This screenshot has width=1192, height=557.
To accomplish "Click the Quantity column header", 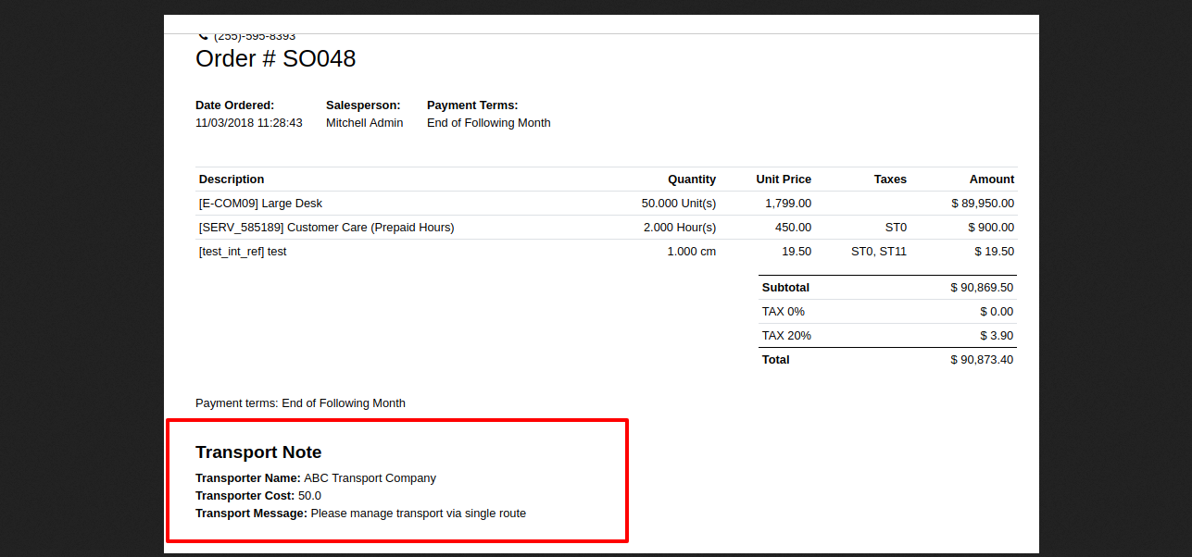I will point(692,179).
